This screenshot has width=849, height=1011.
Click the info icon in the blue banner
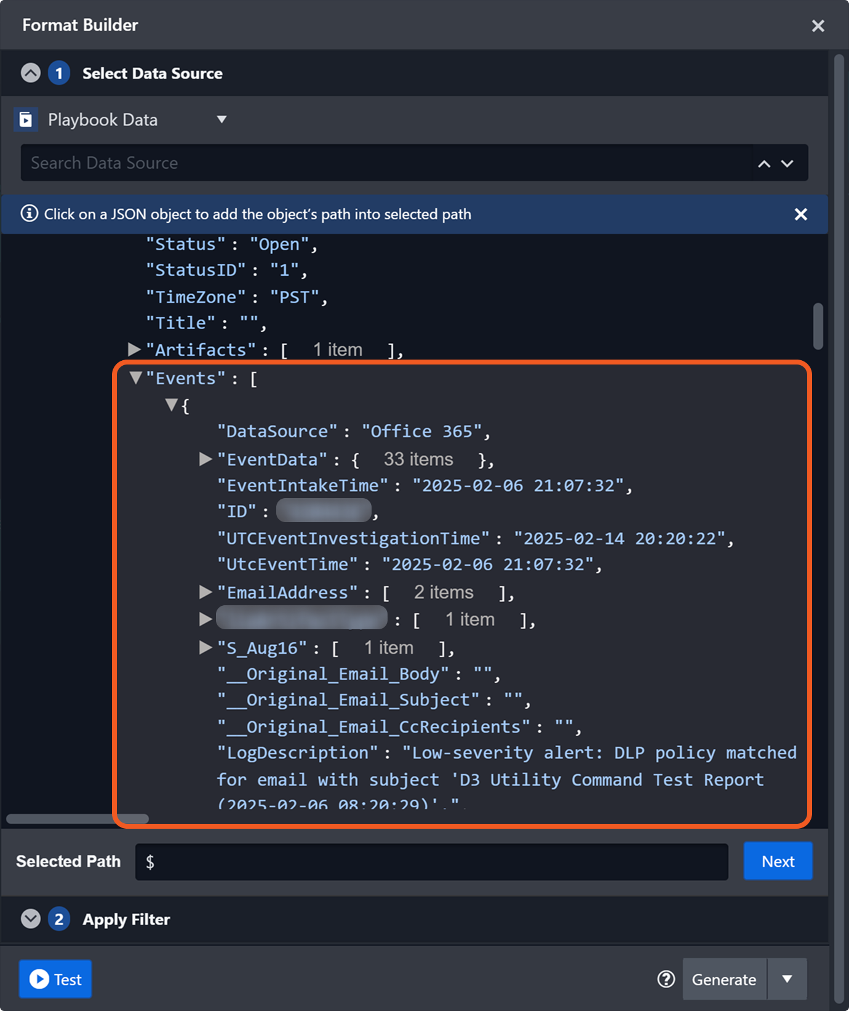pyautogui.click(x=29, y=214)
